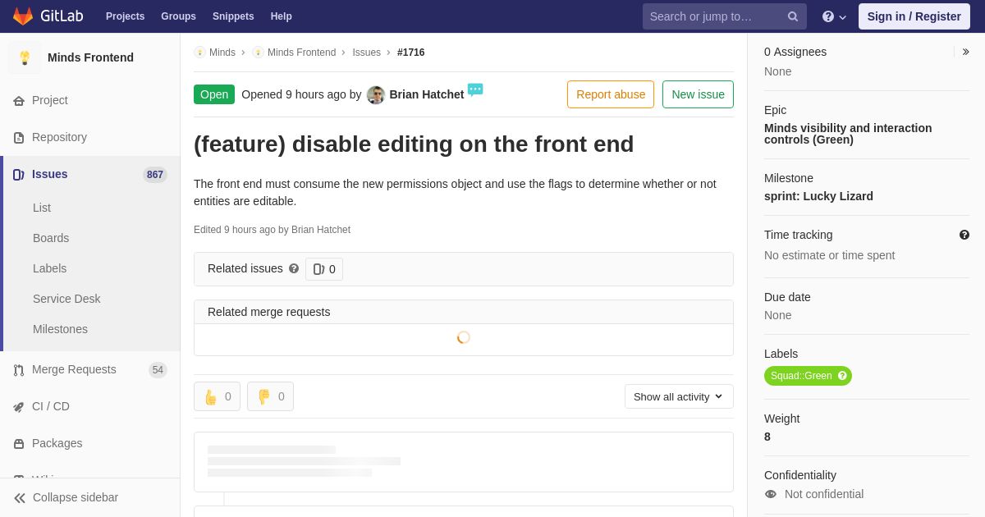Click the New issue button
Screen dimensions: 985x517
[x=698, y=94]
